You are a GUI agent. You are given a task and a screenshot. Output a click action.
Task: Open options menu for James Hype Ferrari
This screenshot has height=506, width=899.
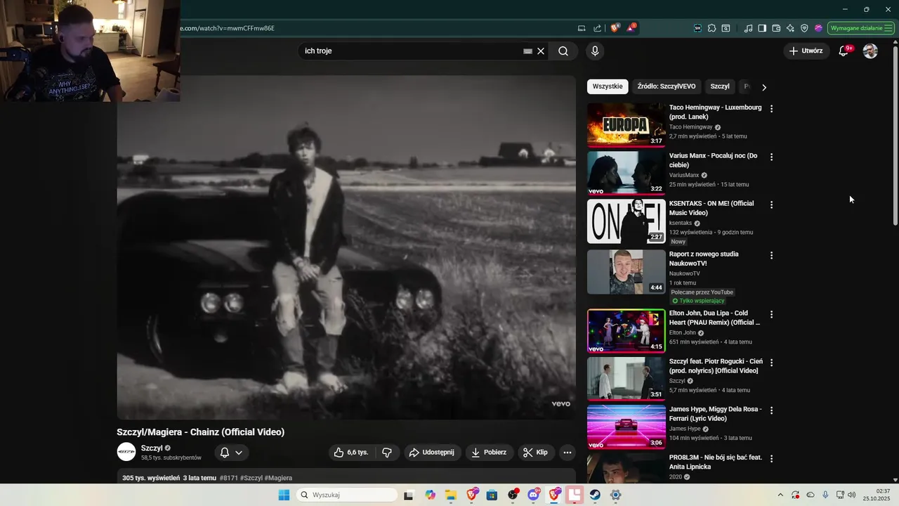(771, 410)
